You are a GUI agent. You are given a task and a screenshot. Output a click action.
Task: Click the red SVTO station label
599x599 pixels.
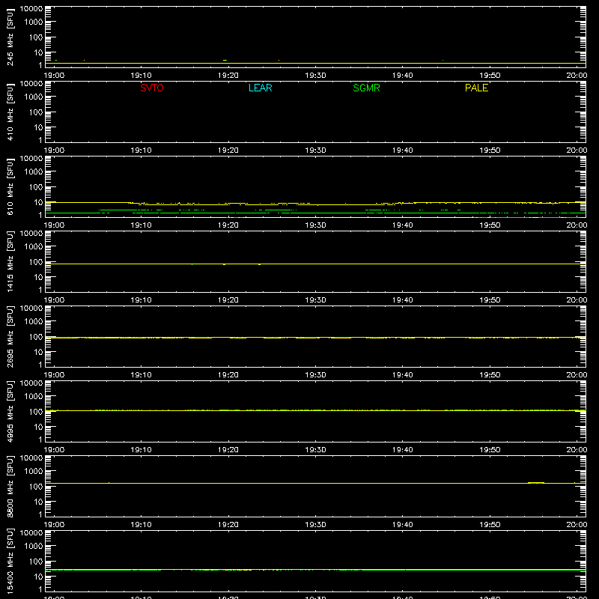(152, 88)
